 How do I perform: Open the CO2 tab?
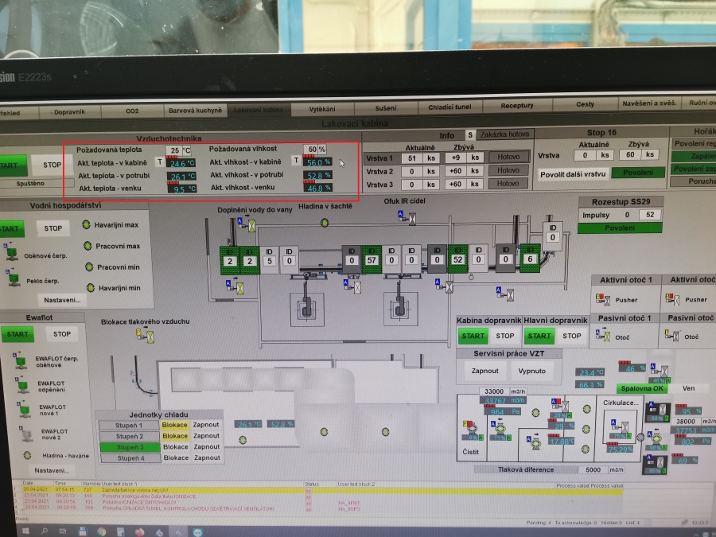click(132, 111)
